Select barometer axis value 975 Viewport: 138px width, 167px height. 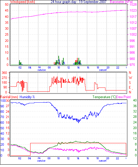point(132,65)
